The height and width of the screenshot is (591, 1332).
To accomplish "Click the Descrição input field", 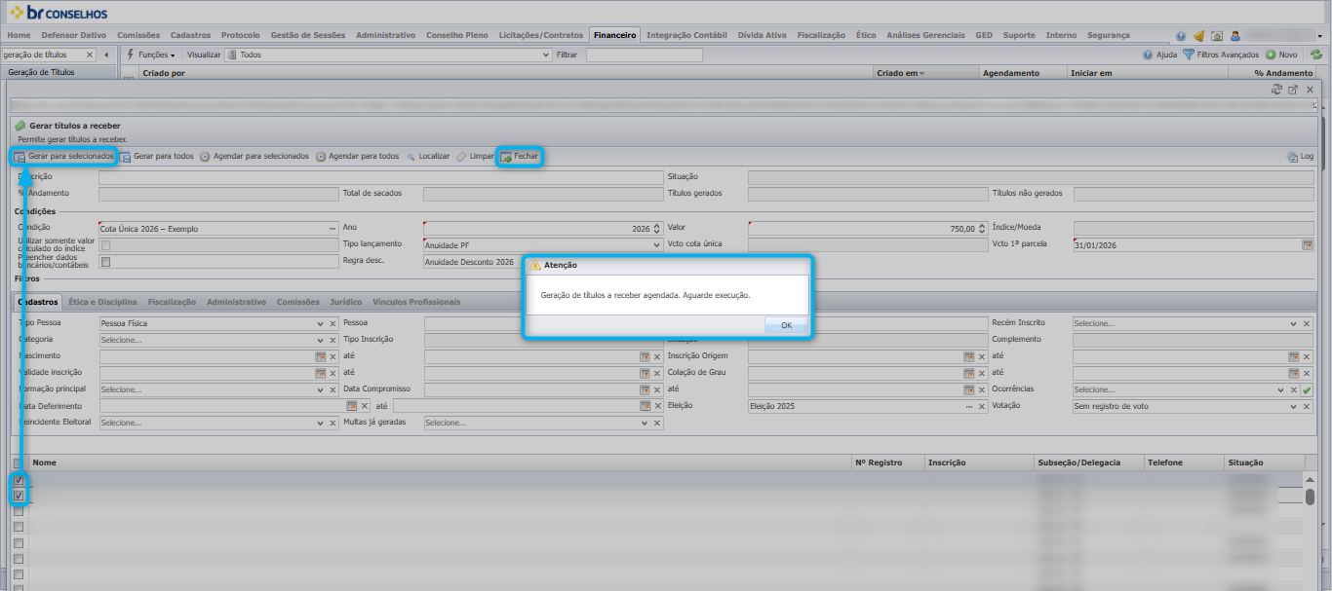I will click(380, 177).
